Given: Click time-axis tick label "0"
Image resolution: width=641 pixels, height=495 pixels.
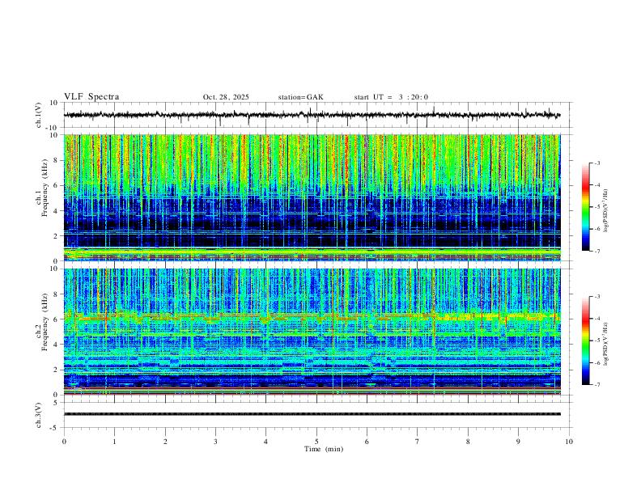Looking at the screenshot, I should [x=64, y=442].
